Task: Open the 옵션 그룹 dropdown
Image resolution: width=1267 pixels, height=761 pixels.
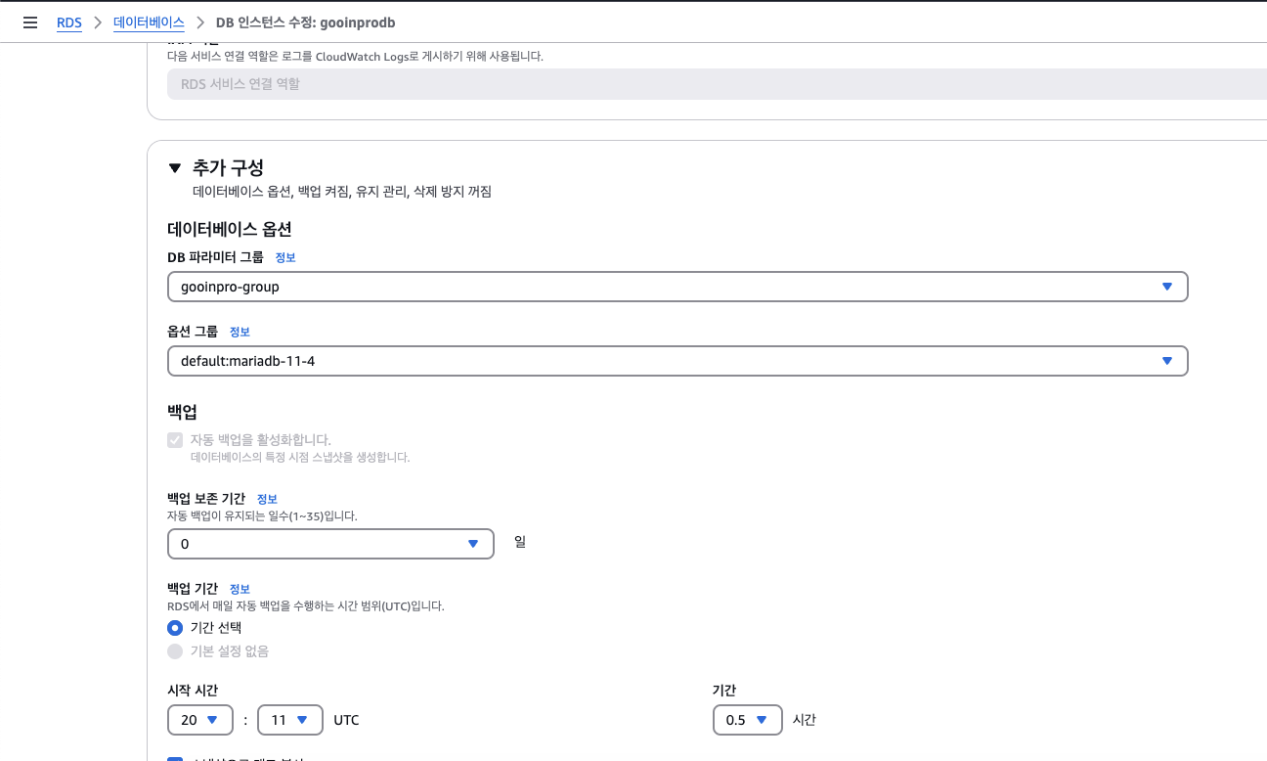Action: (x=677, y=361)
